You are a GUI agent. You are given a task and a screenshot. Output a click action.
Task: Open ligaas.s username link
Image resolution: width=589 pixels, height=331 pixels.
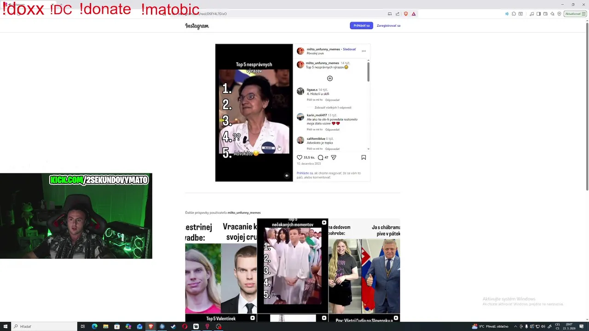[x=312, y=90]
